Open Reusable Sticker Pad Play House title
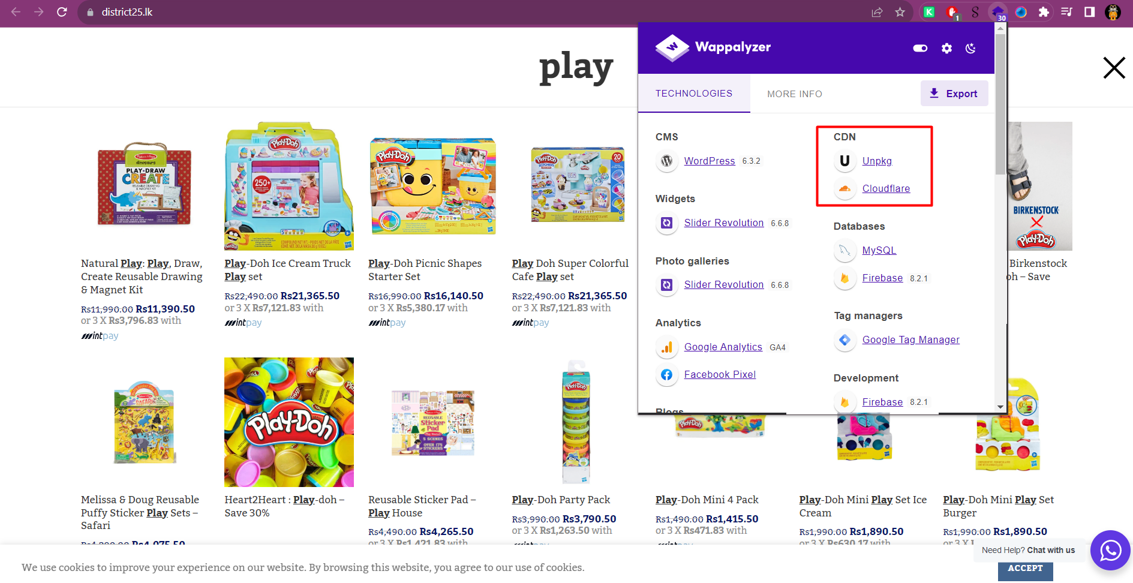The height and width of the screenshot is (583, 1133). pos(422,506)
